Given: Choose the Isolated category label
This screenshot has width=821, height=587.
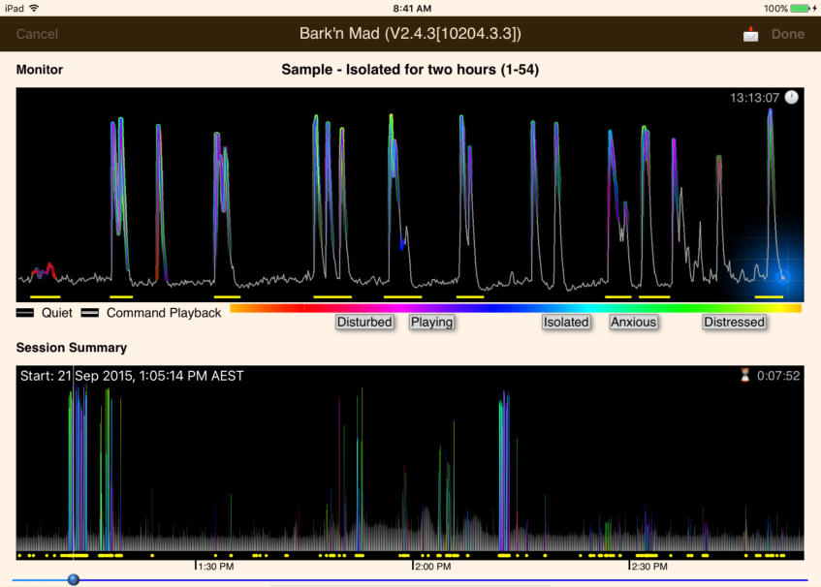Looking at the screenshot, I should coord(566,322).
